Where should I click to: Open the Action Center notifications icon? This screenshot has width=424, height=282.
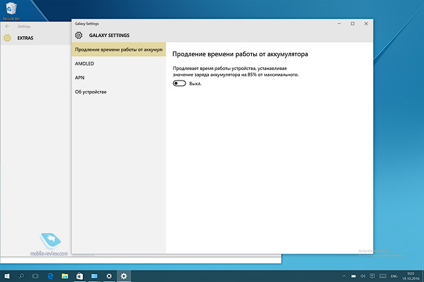[x=372, y=276]
